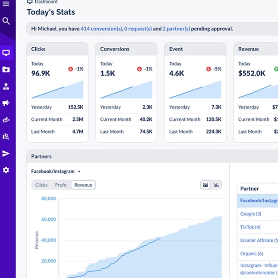Image resolution: width=278 pixels, height=278 pixels.
Task: Select the Revenue tab on the Partners chart
Action: pos(83,185)
